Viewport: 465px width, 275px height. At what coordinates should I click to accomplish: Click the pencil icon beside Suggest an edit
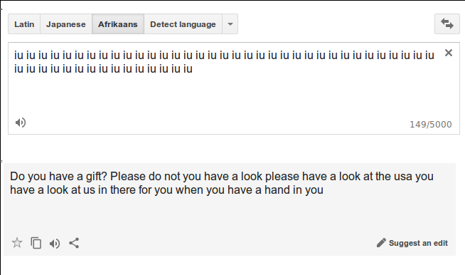coord(381,243)
